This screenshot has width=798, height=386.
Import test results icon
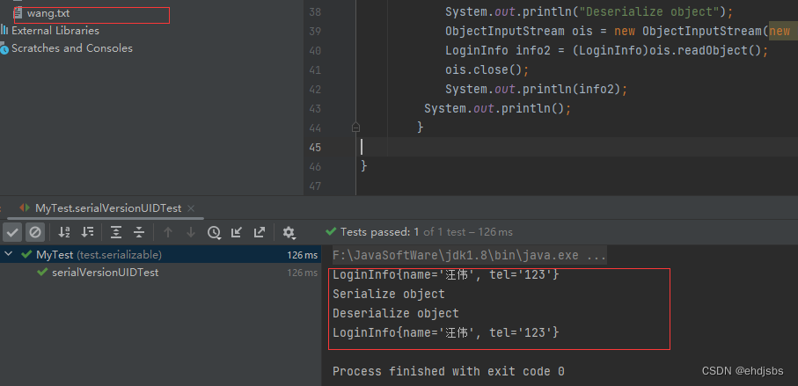pos(236,232)
